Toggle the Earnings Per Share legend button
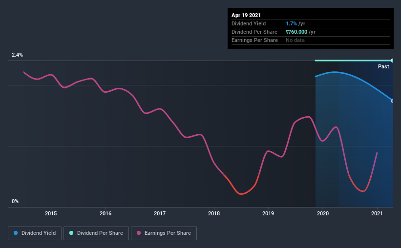 164,233
